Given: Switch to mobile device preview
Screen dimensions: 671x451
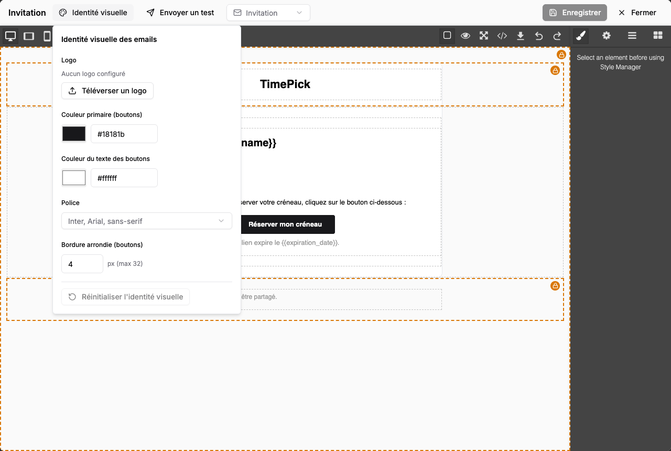Looking at the screenshot, I should pos(47,36).
